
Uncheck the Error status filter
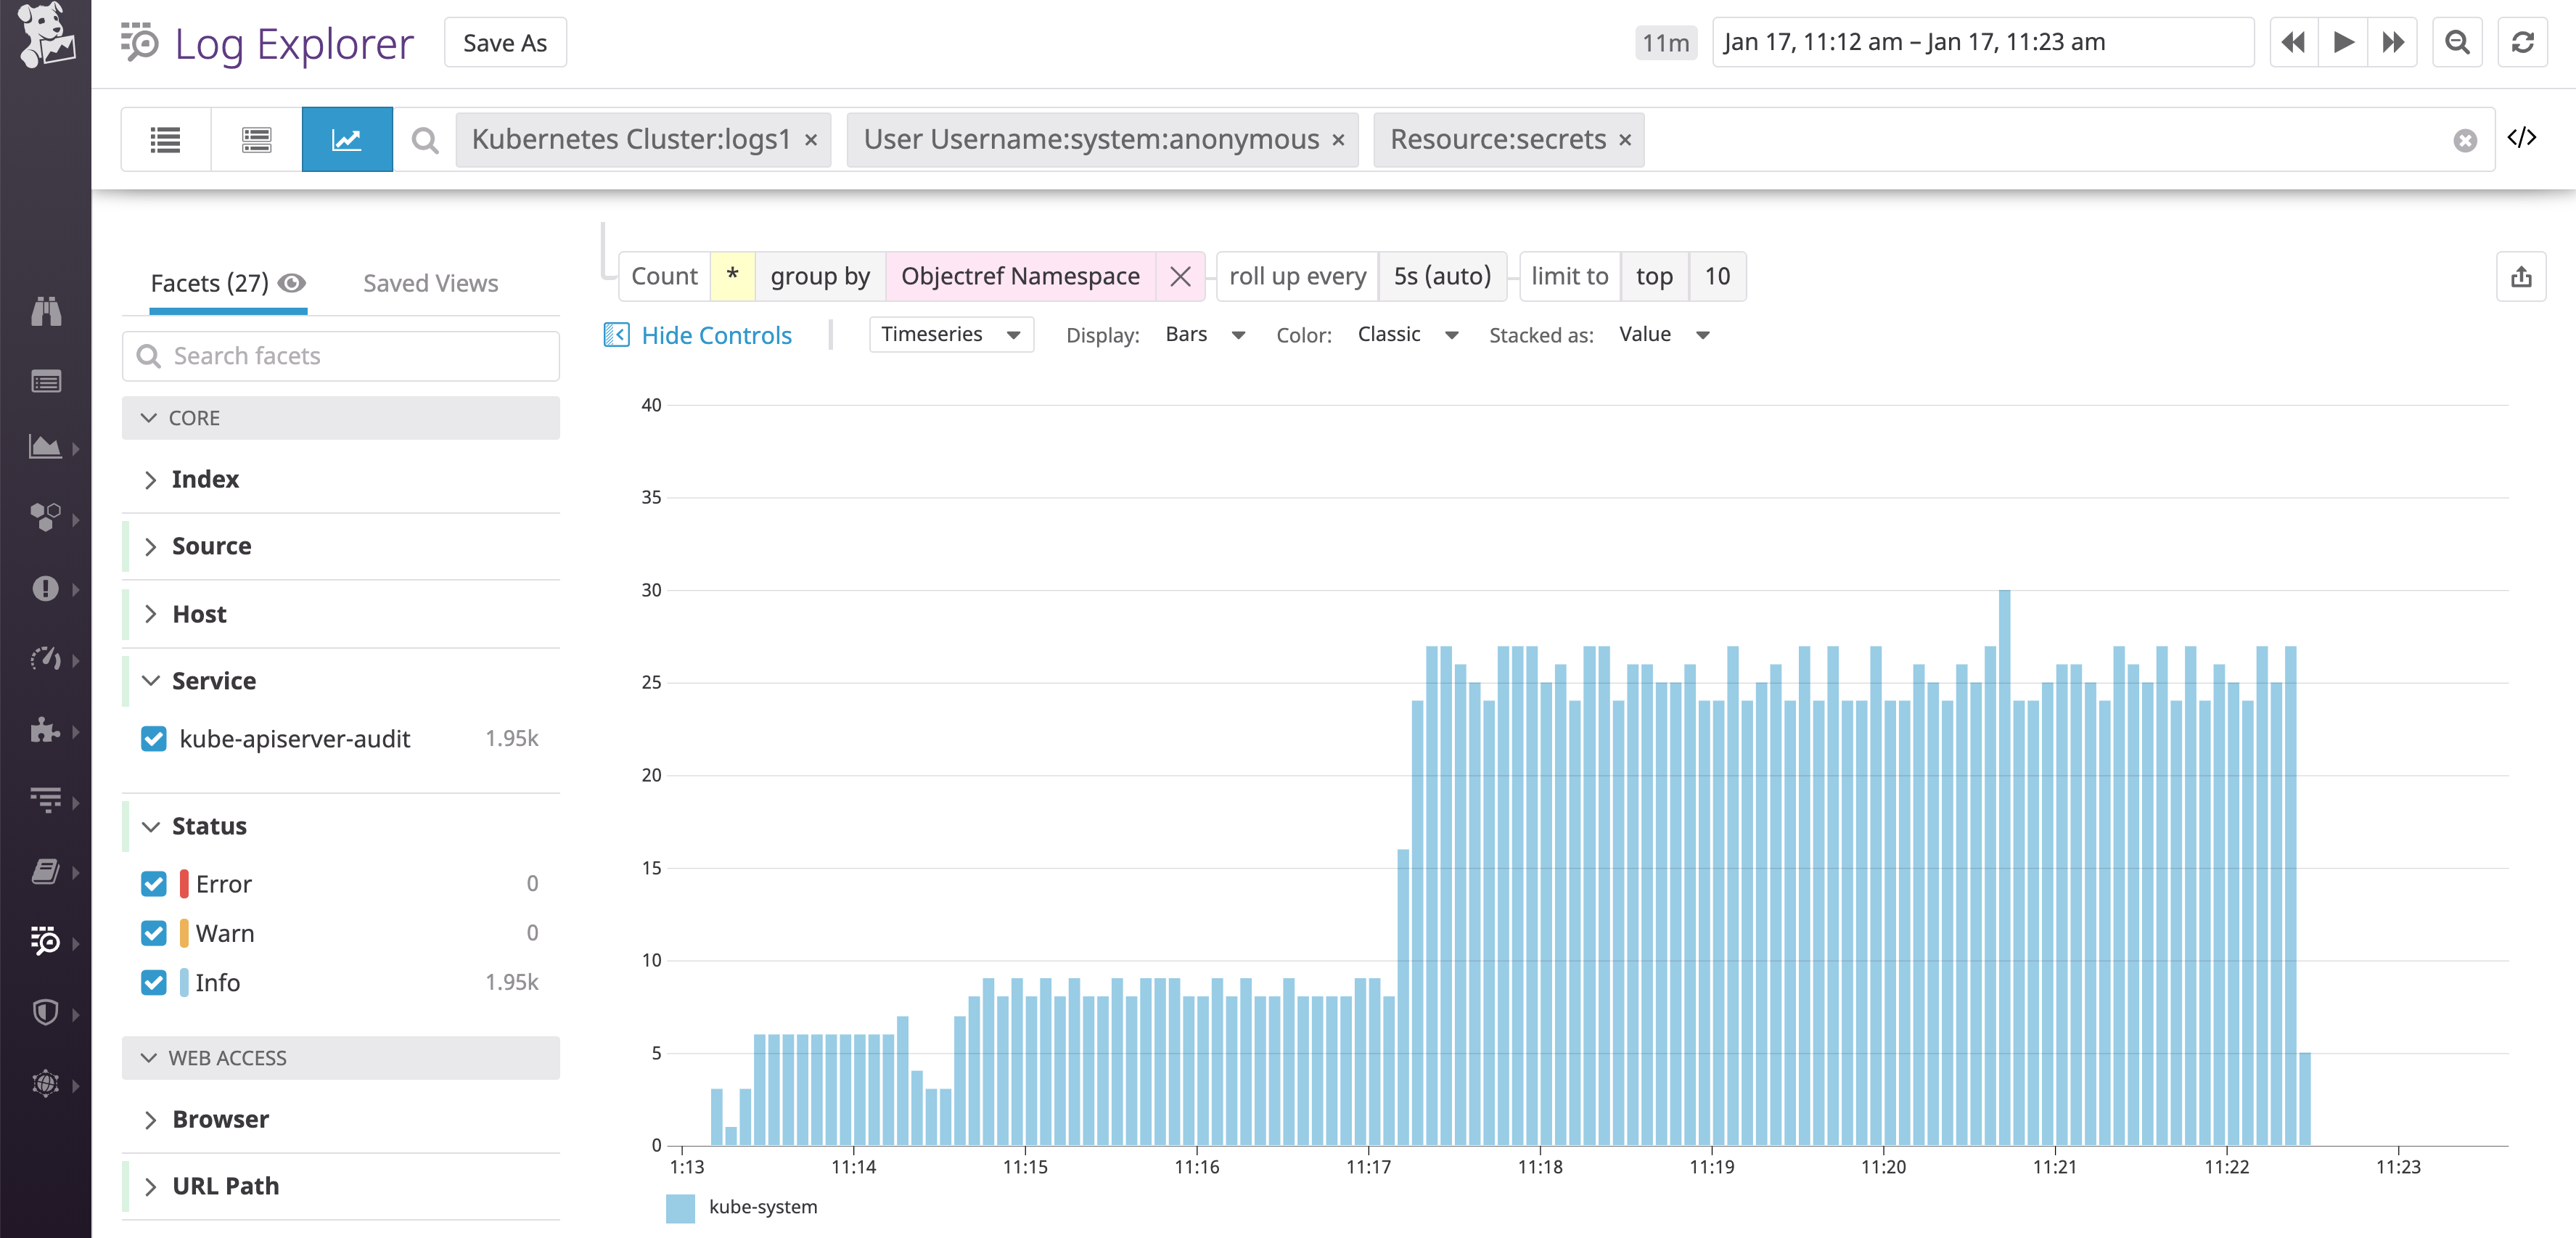154,884
